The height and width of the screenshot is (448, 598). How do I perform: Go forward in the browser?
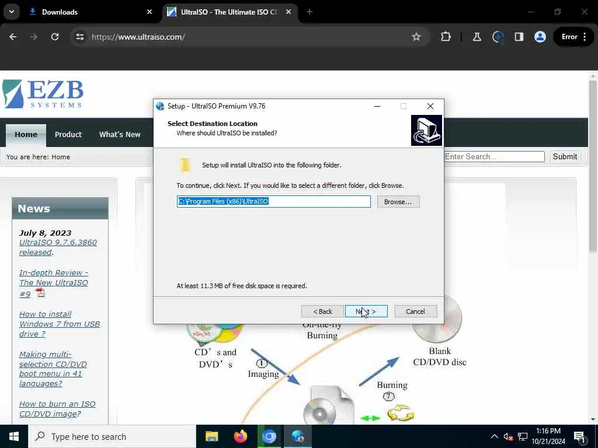[x=33, y=37]
